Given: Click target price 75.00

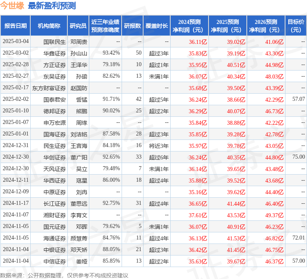Looking at the screenshot, I should [299, 157].
